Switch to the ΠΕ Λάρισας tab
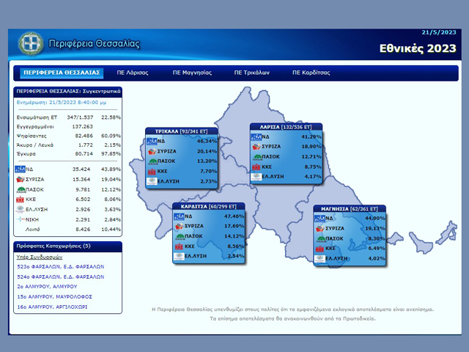Screen dimensions: 469x352 pos(133,73)
